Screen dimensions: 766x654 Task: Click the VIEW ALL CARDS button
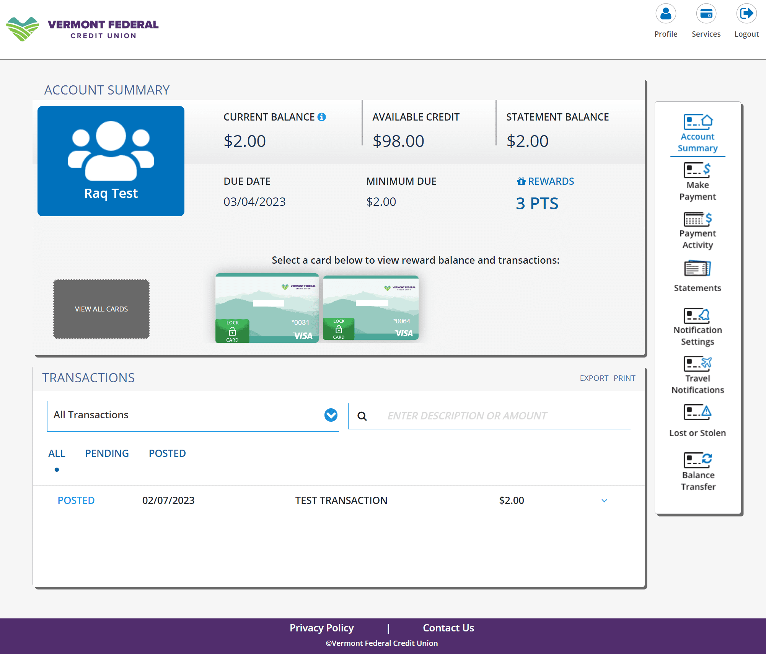(101, 309)
